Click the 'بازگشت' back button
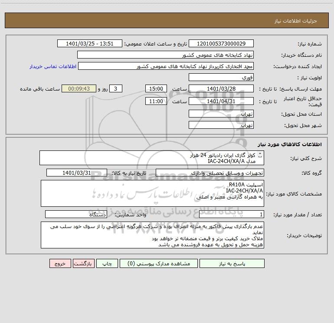 click(83, 264)
